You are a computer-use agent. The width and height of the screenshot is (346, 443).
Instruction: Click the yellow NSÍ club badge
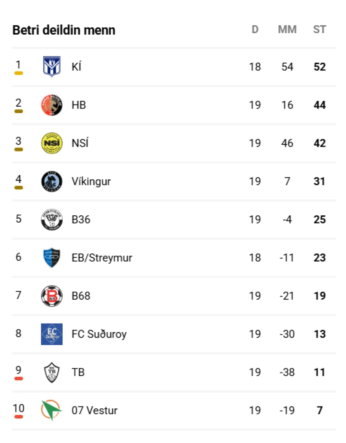[52, 143]
